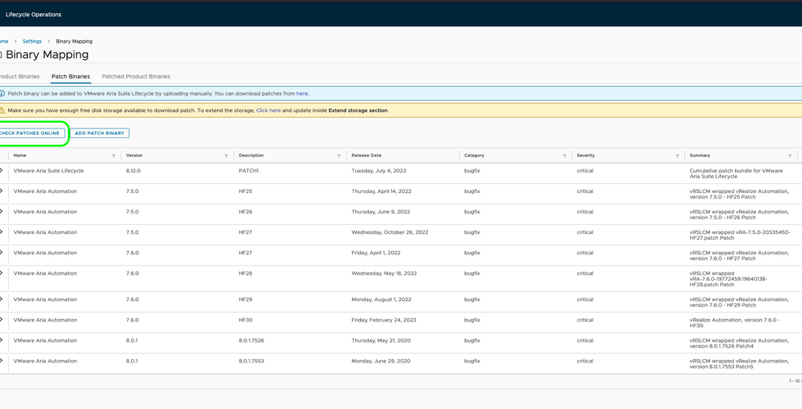Click the 'HF29' description cell
This screenshot has height=409, width=802.
(x=246, y=299)
